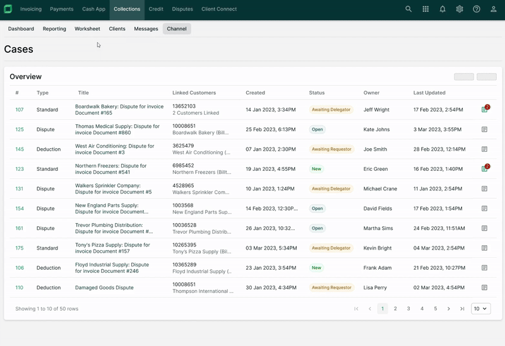The width and height of the screenshot is (505, 346).
Task: Open notes icon for case 125
Action: pos(484,129)
